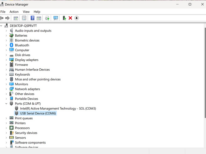This screenshot has width=206, height=154.
Task: Click the Enable device toolbar icon
Action: (x=64, y=18)
